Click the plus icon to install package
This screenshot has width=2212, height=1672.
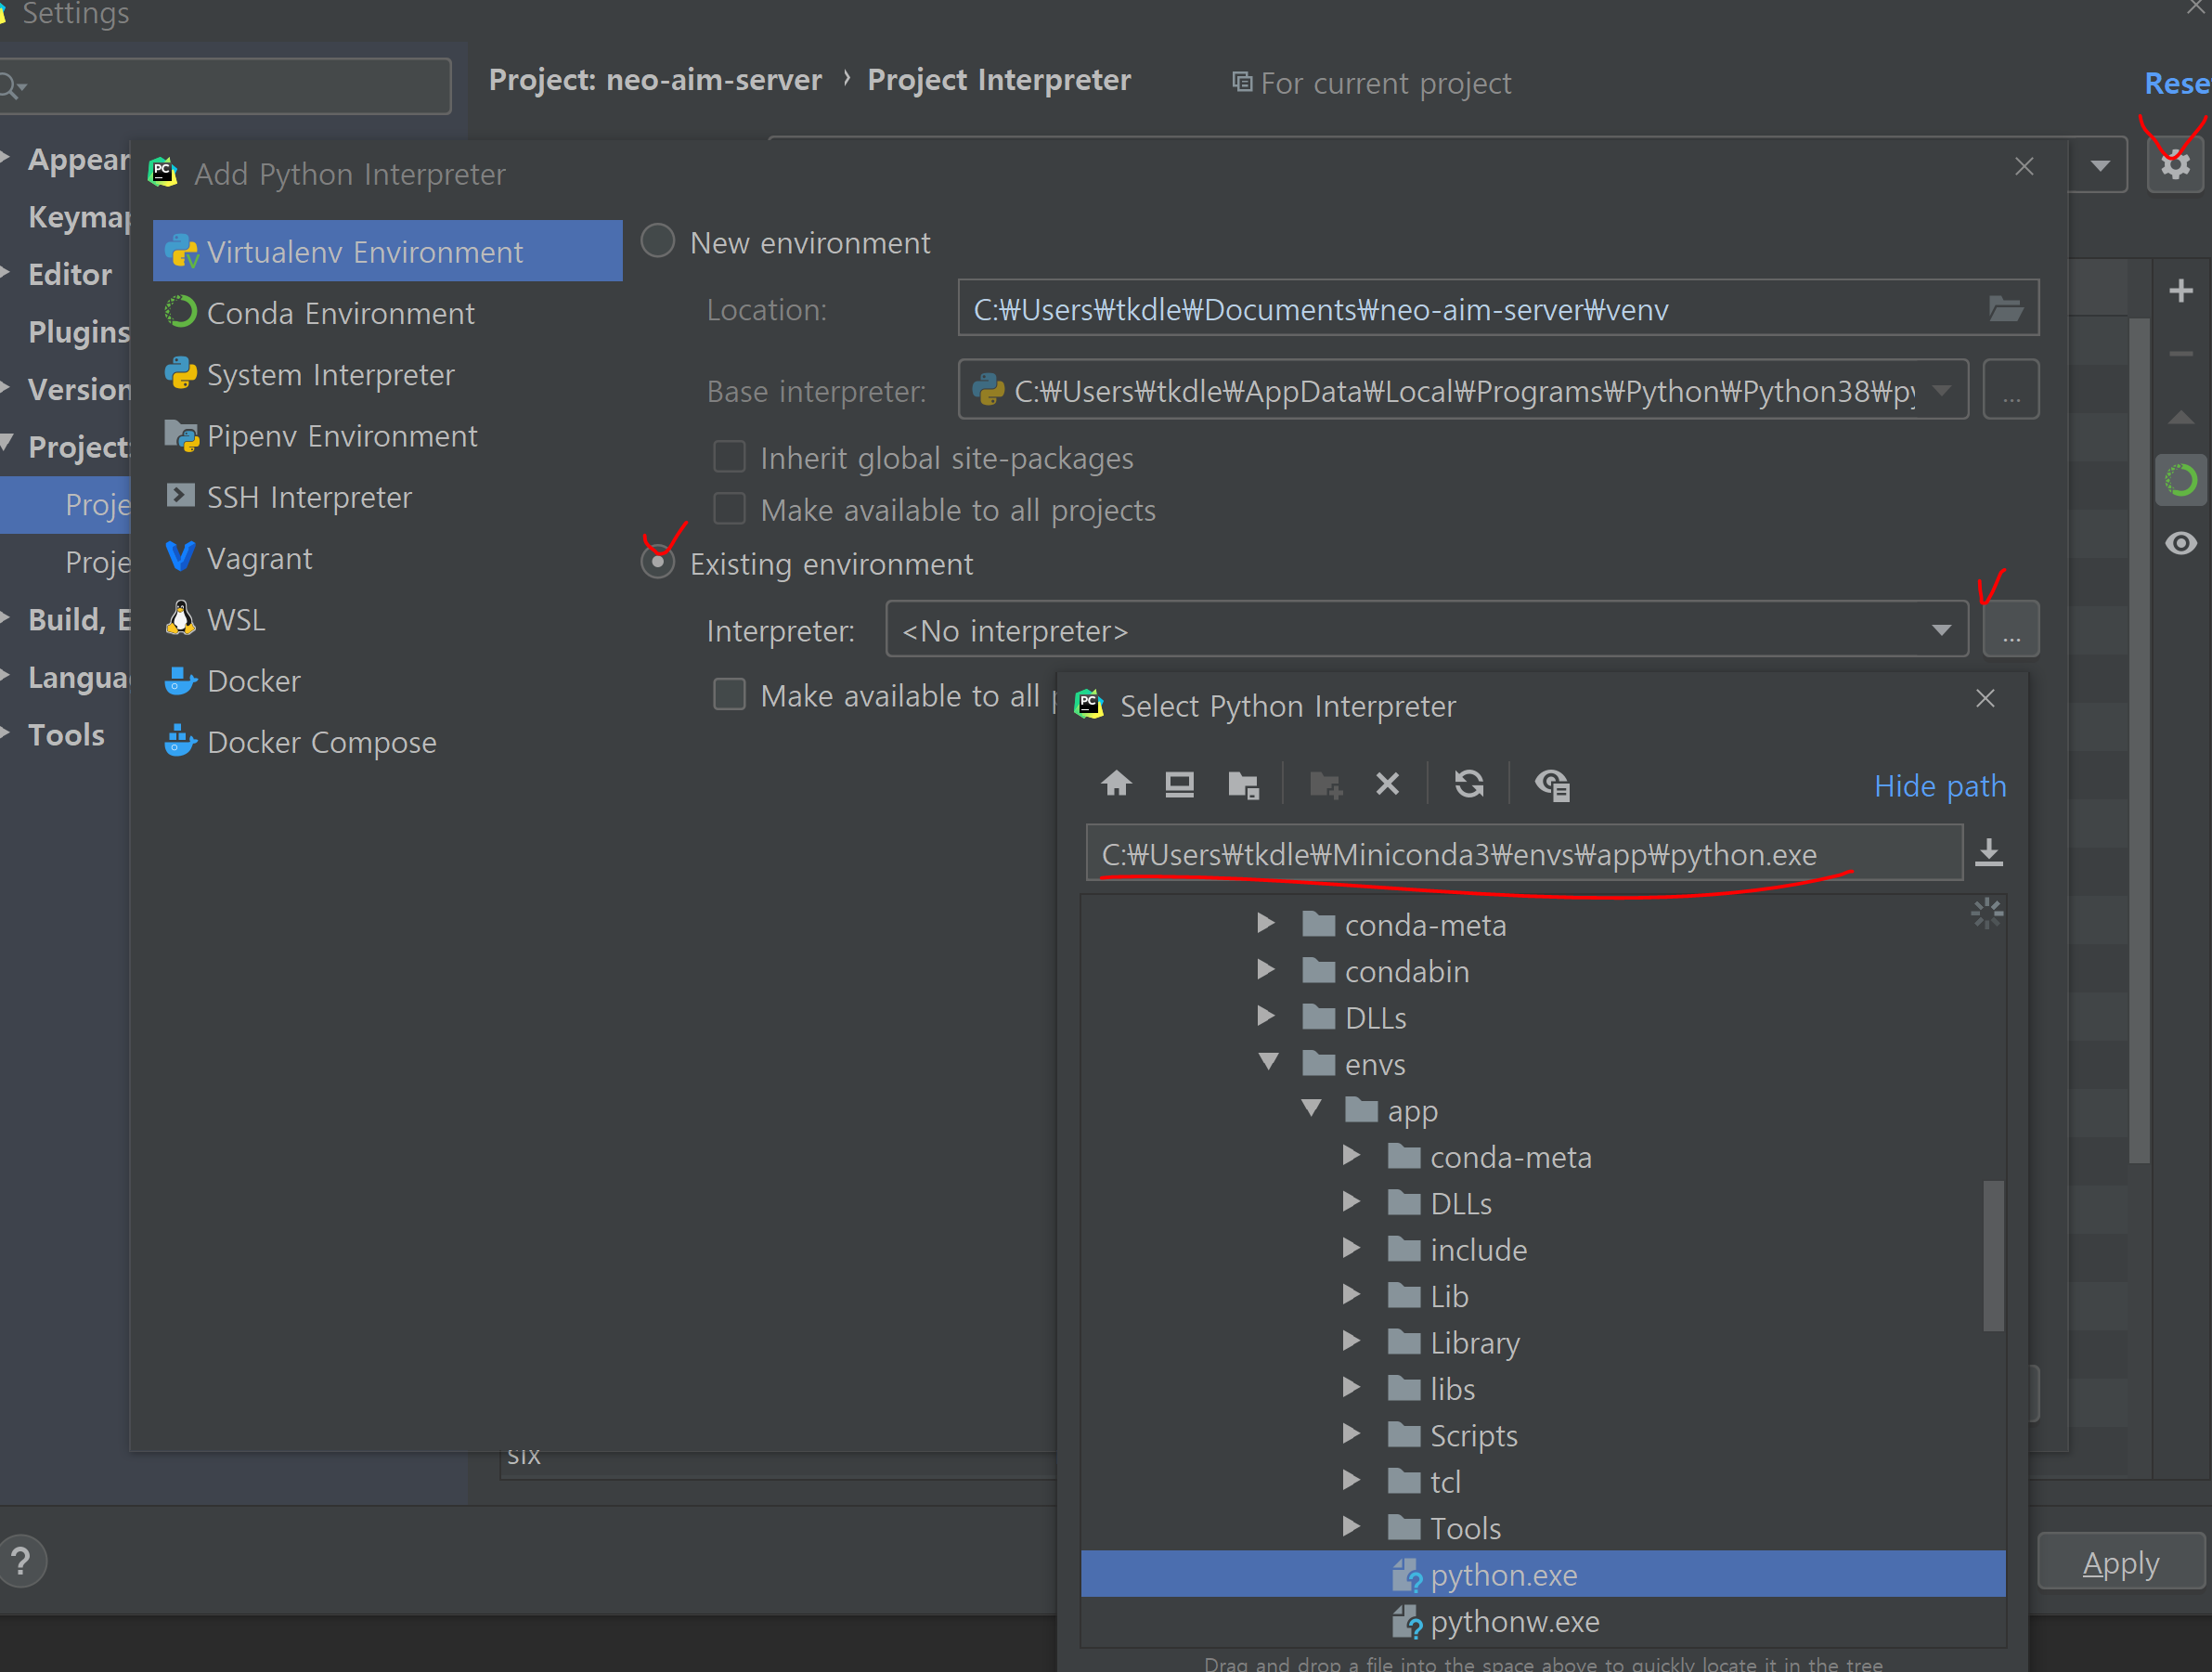[2181, 291]
